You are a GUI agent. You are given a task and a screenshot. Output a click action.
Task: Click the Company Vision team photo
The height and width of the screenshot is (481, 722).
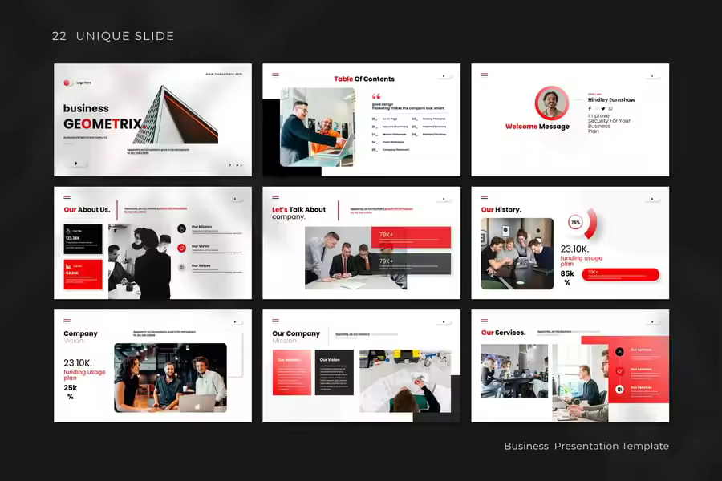(170, 378)
